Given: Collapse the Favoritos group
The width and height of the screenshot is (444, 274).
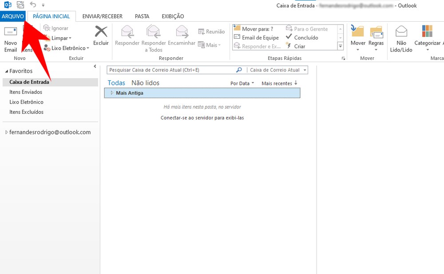Looking at the screenshot, I should pyautogui.click(x=7, y=71).
